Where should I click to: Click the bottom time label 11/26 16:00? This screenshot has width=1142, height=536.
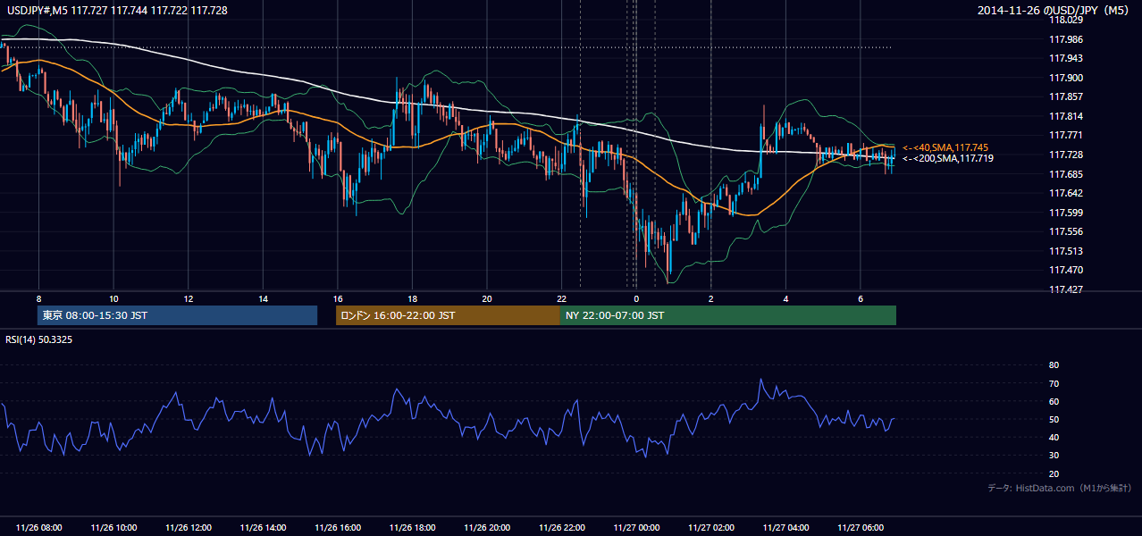tap(338, 528)
